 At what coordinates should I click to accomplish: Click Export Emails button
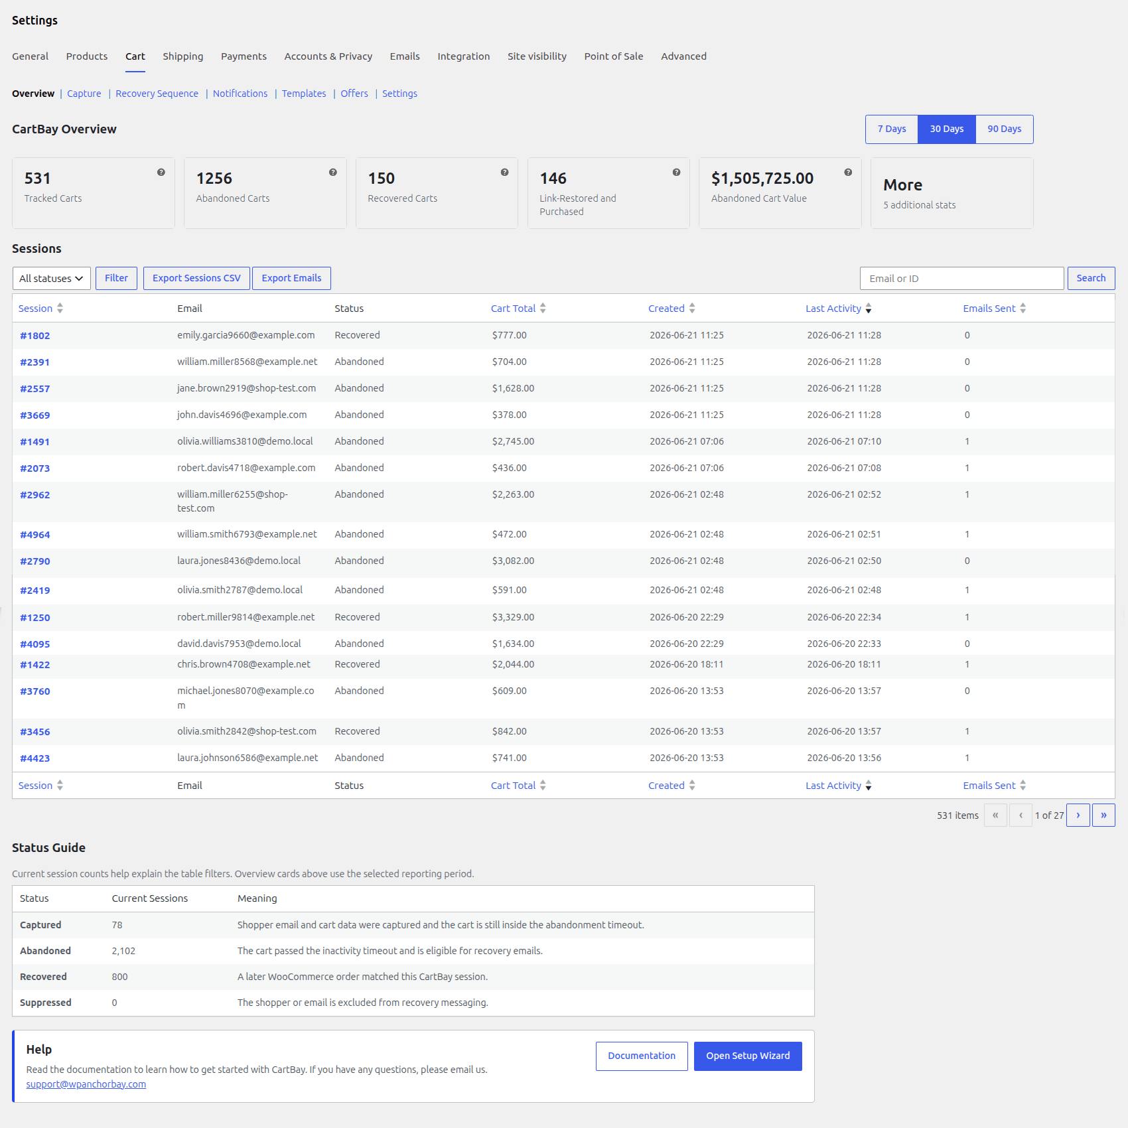click(x=291, y=279)
